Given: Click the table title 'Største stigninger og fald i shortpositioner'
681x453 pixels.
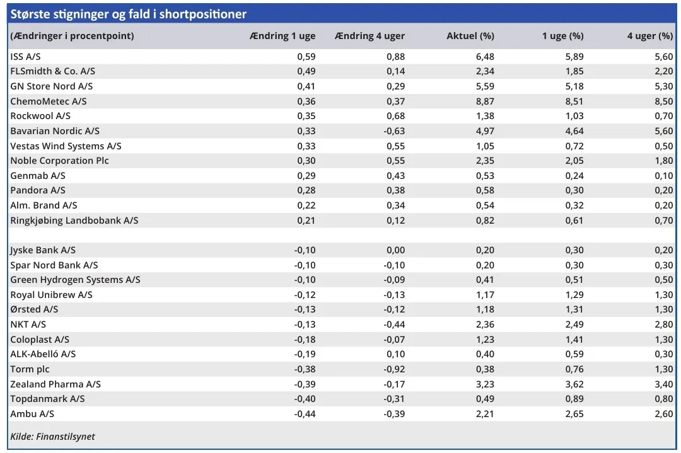Looking at the screenshot, I should coord(128,14).
